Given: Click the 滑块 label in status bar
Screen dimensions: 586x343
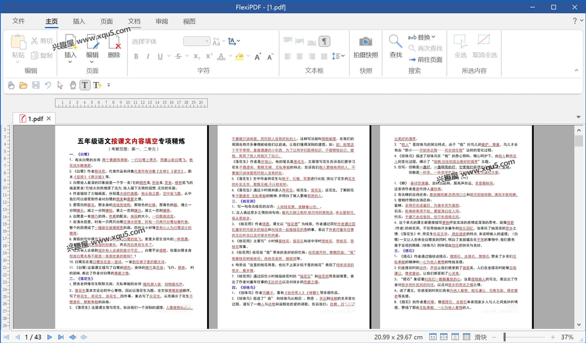Looking at the screenshot, I should (481, 337).
